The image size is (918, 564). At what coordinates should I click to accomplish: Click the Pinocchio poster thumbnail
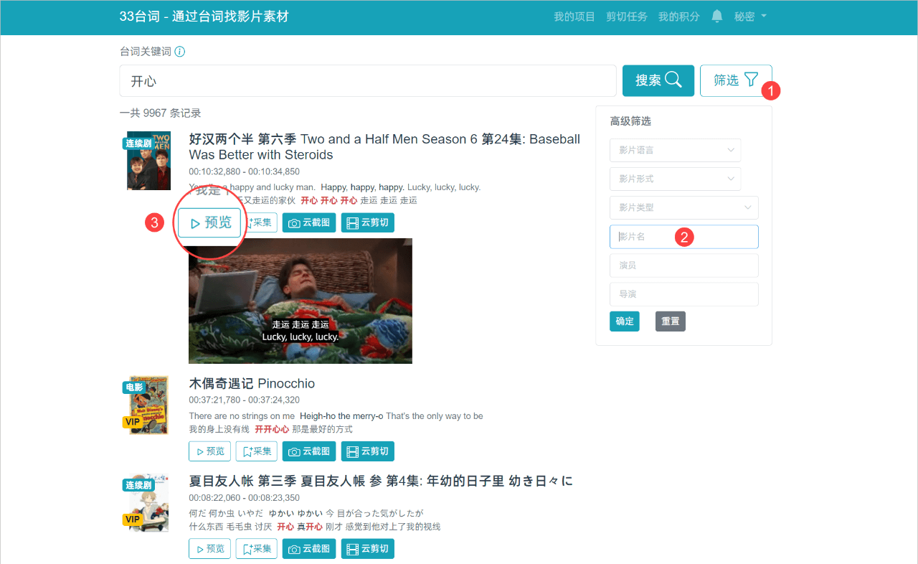pos(148,405)
